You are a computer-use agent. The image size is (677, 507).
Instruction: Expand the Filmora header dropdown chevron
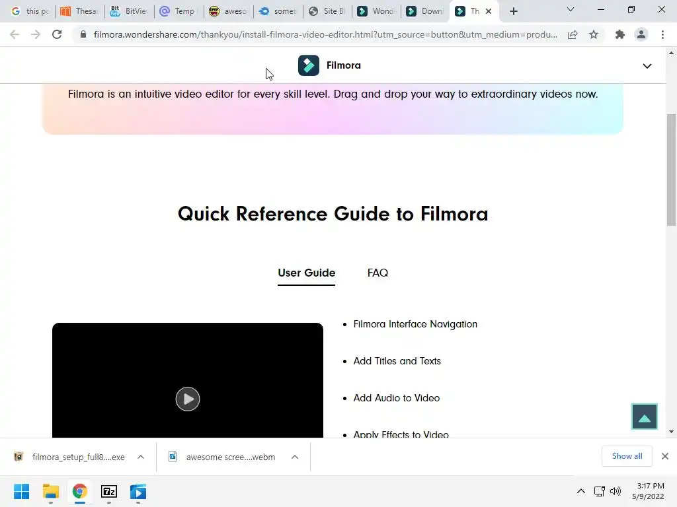pos(647,66)
